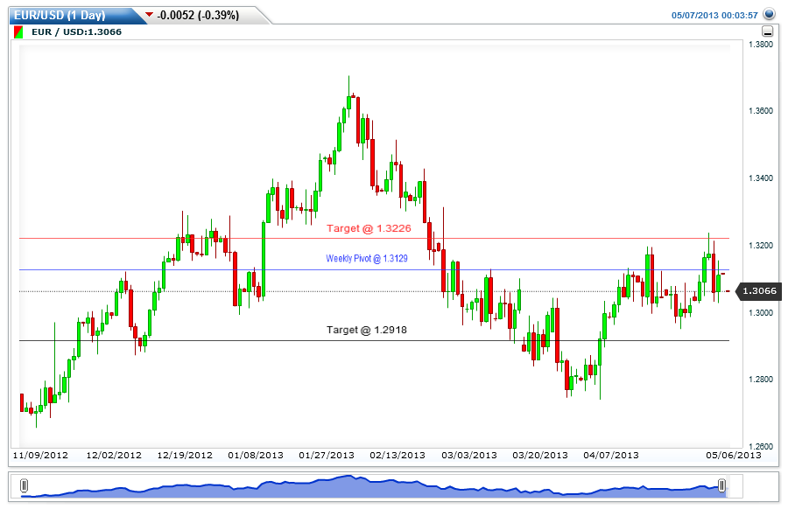Click the 02/13/2013 date axis label
The height and width of the screenshot is (509, 788).
(398, 456)
